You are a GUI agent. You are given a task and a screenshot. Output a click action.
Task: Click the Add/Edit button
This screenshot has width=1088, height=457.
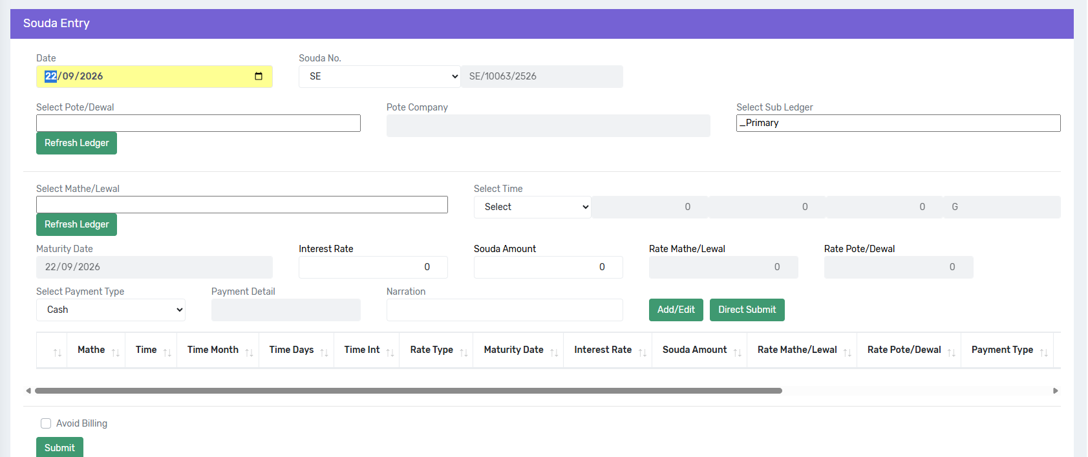(676, 310)
